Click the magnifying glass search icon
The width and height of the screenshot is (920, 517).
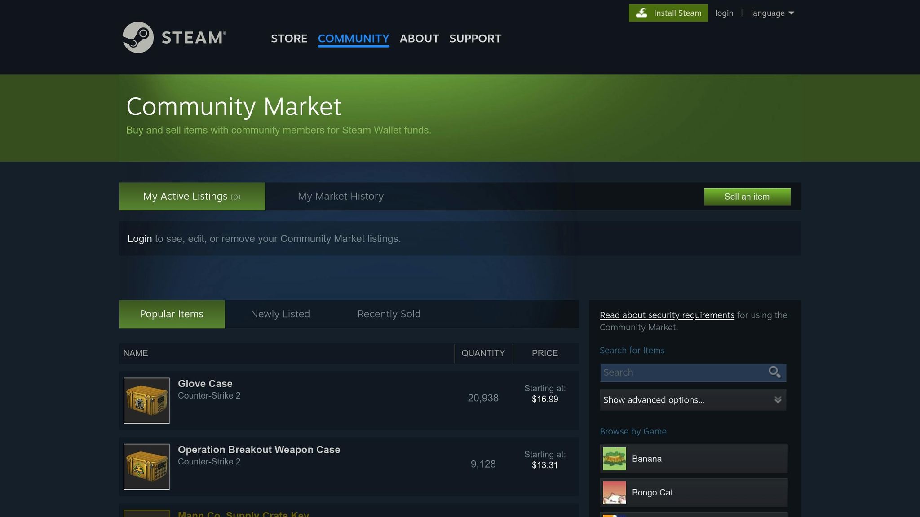[x=774, y=372]
